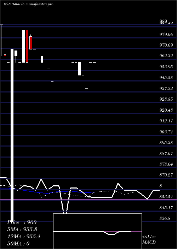
Task: Click the 945.58 price axis label
Action: coord(166,78)
